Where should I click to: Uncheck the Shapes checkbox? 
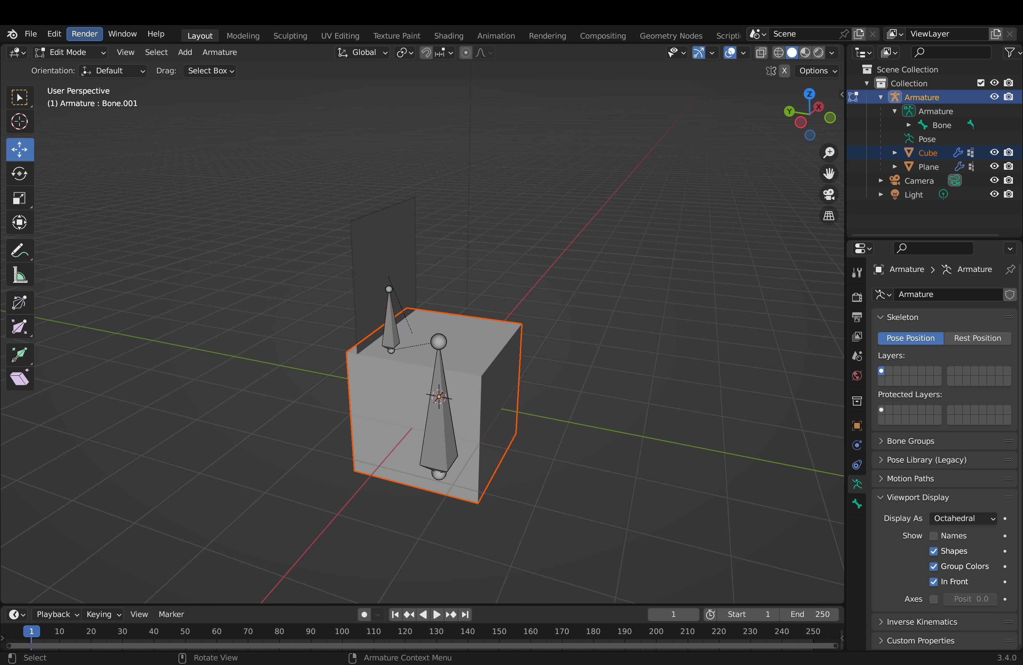[934, 551]
